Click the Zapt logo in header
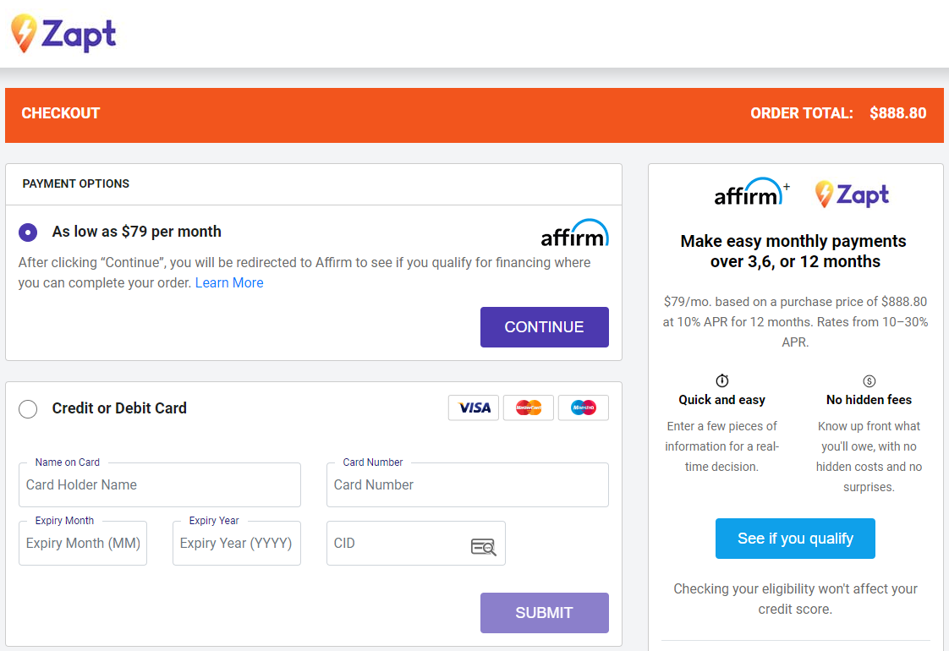This screenshot has width=949, height=651. pyautogui.click(x=63, y=34)
